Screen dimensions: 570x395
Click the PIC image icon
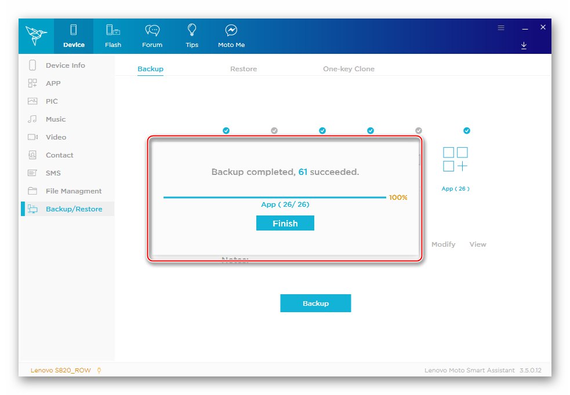tap(32, 101)
